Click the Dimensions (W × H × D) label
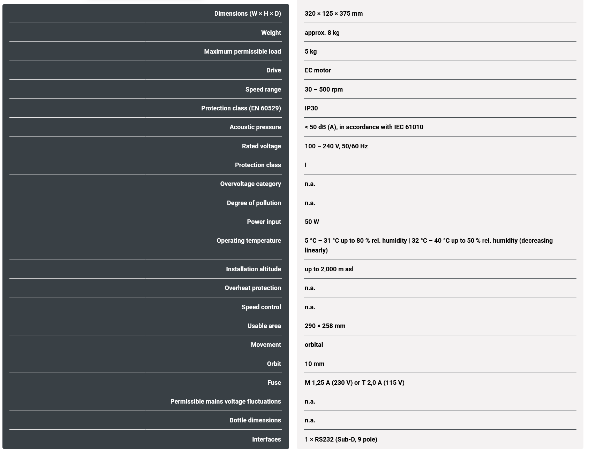 pos(247,14)
